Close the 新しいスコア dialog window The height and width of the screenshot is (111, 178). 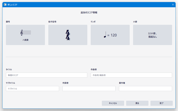[x=173, y=4]
